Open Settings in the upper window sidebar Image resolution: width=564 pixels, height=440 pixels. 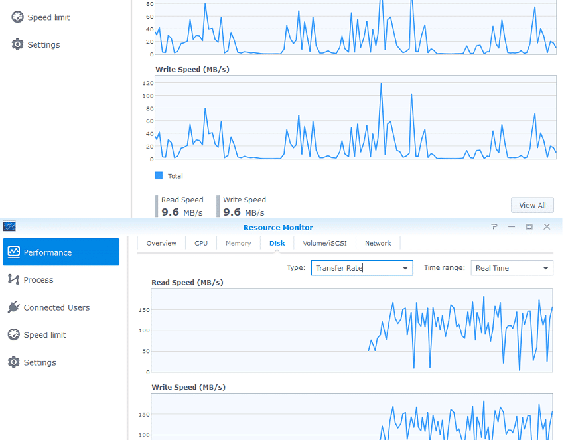pyautogui.click(x=36, y=44)
